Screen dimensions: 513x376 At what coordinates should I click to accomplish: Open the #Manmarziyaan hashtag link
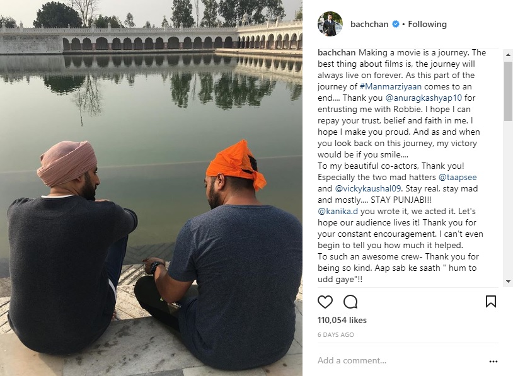[x=390, y=87]
